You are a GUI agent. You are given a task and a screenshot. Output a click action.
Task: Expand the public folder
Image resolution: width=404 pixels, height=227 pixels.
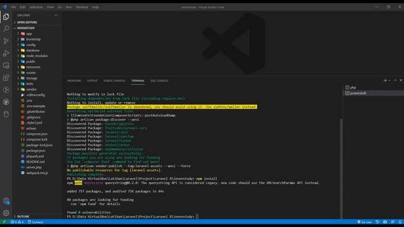pyautogui.click(x=37, y=62)
